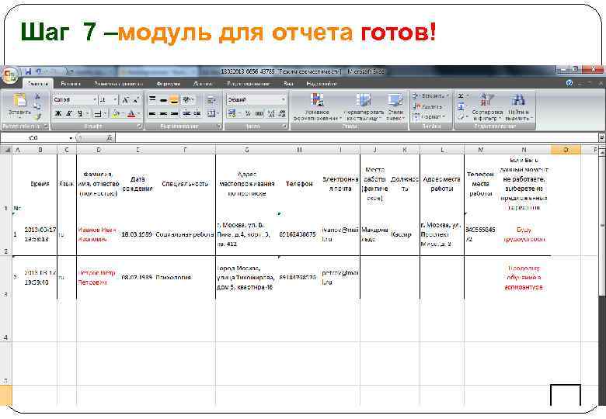Click the Borders icon in font group
The height and width of the screenshot is (419, 606).
tap(98, 113)
